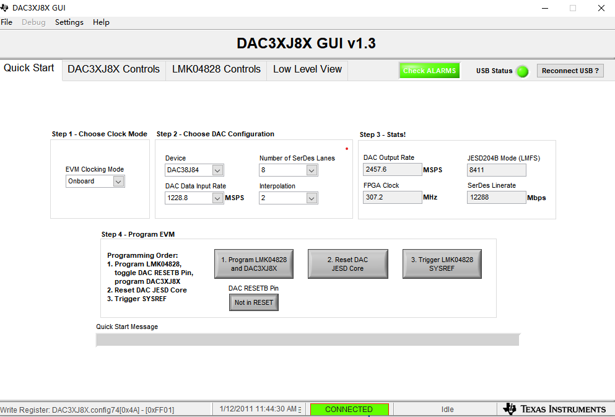Switch to the Quick Start tab
615x417 pixels.
(x=29, y=68)
